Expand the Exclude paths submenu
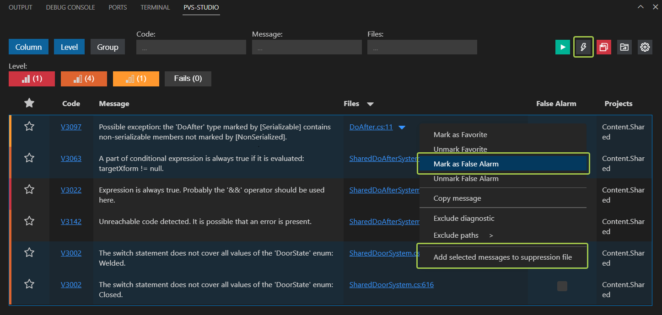 456,235
